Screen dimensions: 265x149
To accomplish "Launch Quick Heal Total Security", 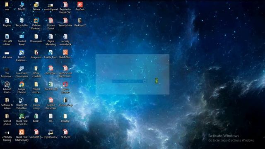I will 22,135.
